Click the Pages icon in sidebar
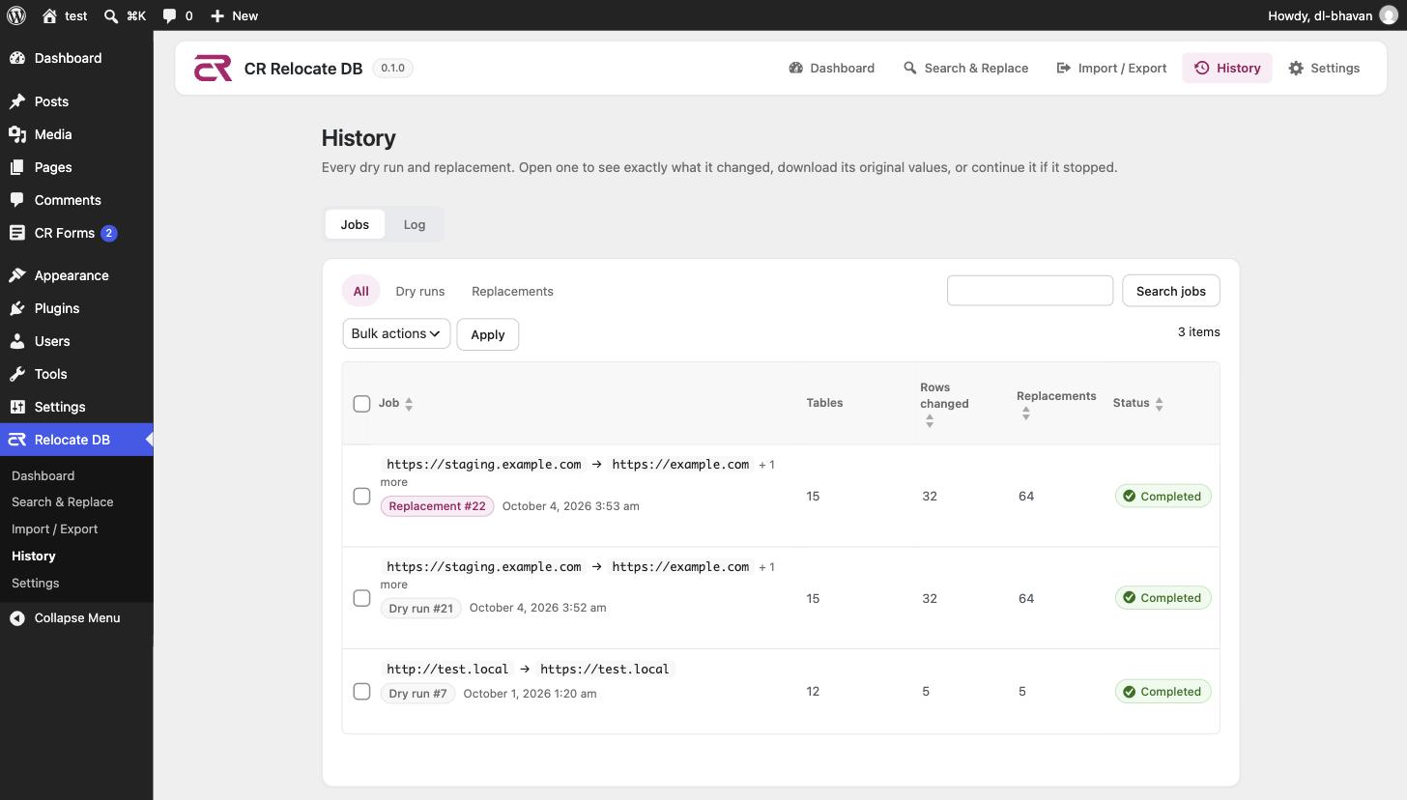Image resolution: width=1407 pixels, height=800 pixels. tap(17, 167)
